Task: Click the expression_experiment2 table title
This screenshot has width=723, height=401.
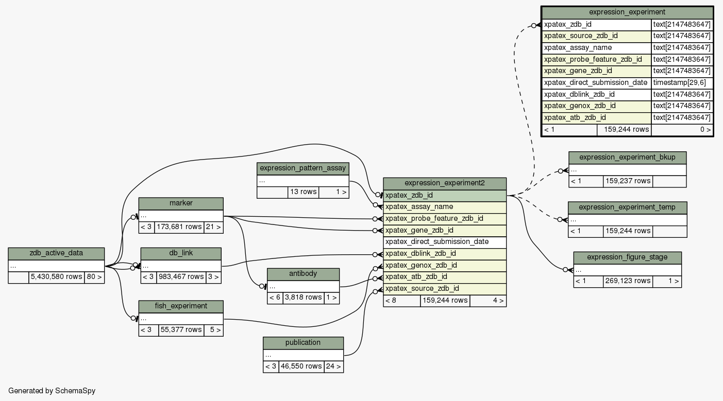Action: [444, 183]
